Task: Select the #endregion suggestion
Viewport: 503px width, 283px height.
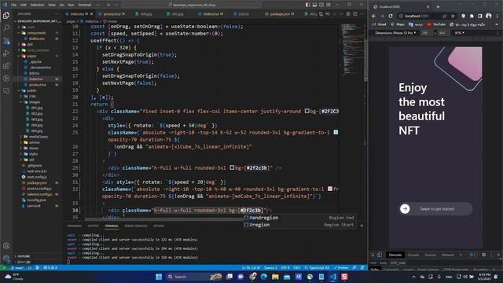Action: pyautogui.click(x=299, y=218)
